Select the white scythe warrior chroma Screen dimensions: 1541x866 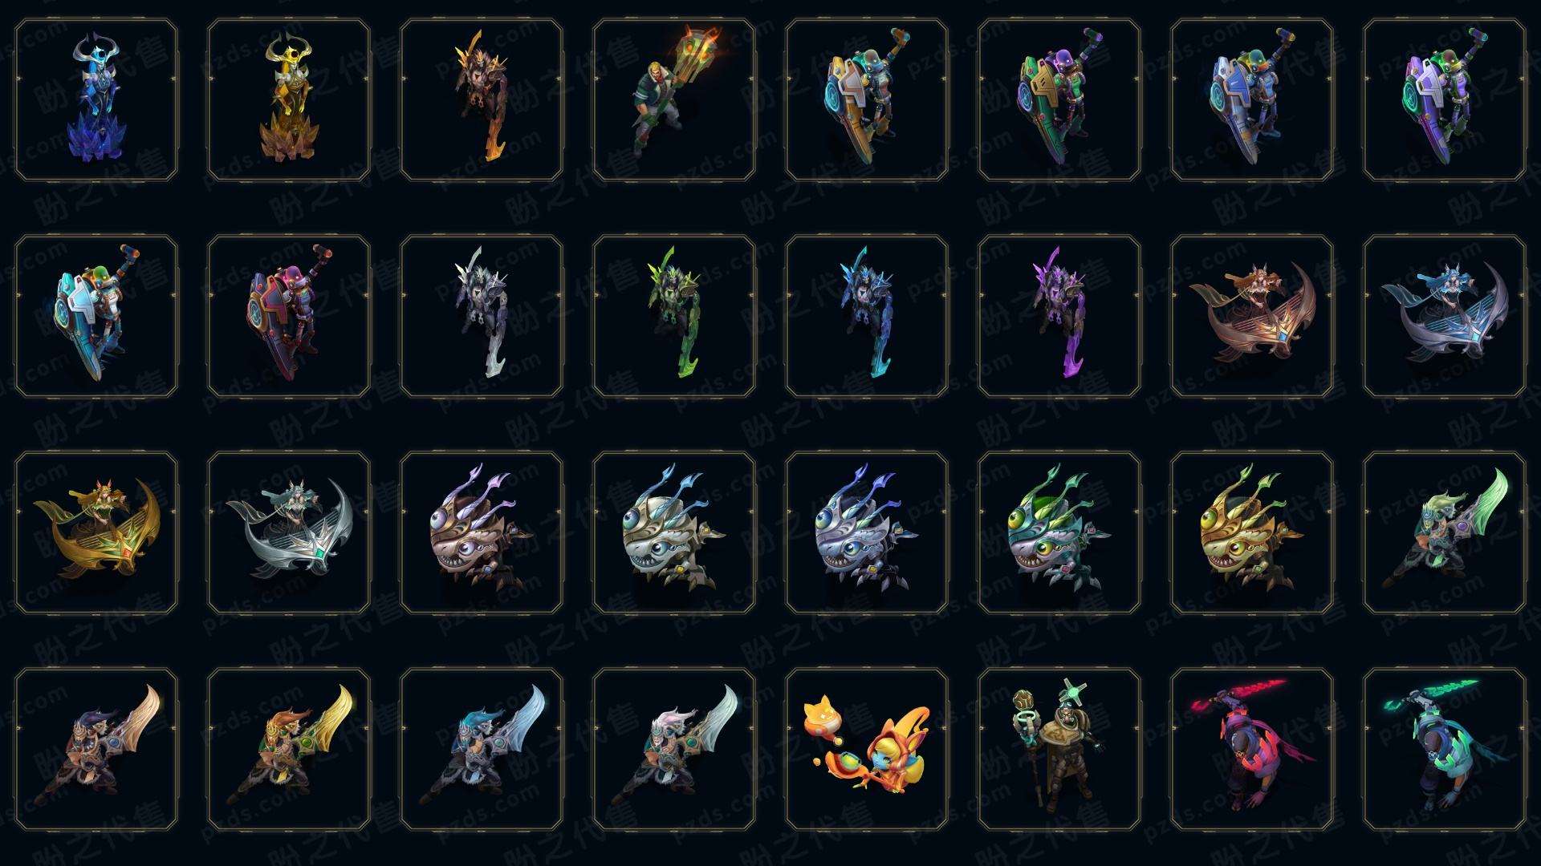482,317
